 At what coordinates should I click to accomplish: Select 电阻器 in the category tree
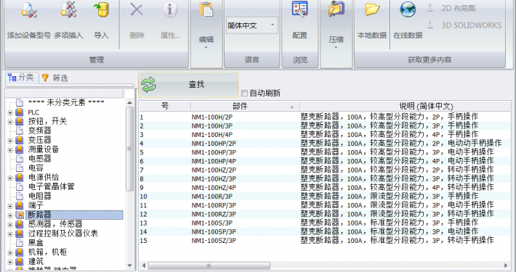tap(40, 196)
